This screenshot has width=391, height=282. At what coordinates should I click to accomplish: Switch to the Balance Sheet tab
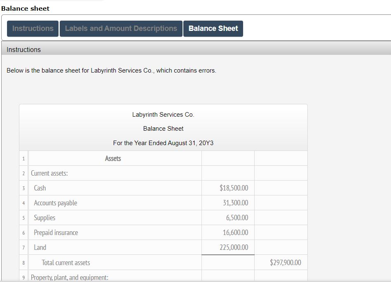pos(213,28)
